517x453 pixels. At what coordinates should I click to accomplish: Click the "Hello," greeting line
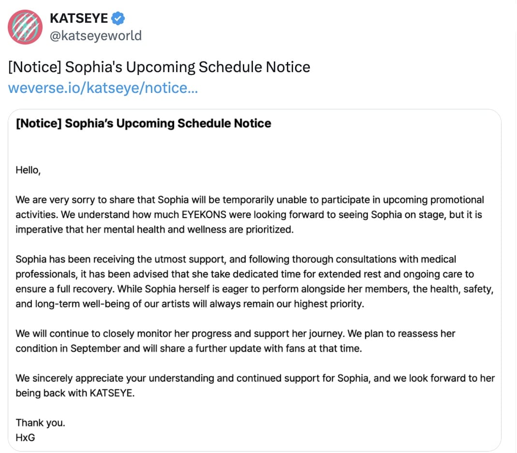(28, 170)
